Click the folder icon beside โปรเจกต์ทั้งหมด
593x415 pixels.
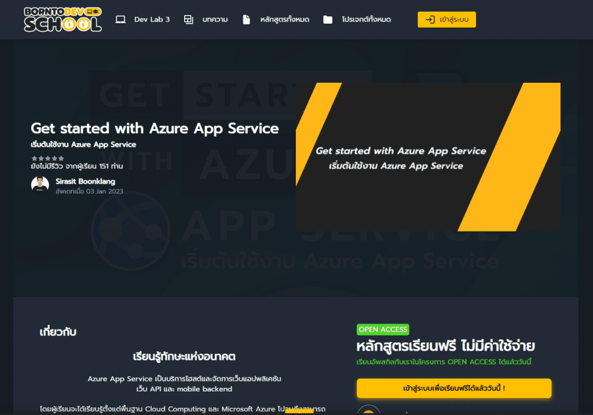328,19
